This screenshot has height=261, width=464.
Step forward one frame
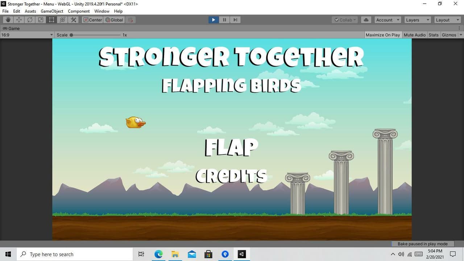pos(235,20)
